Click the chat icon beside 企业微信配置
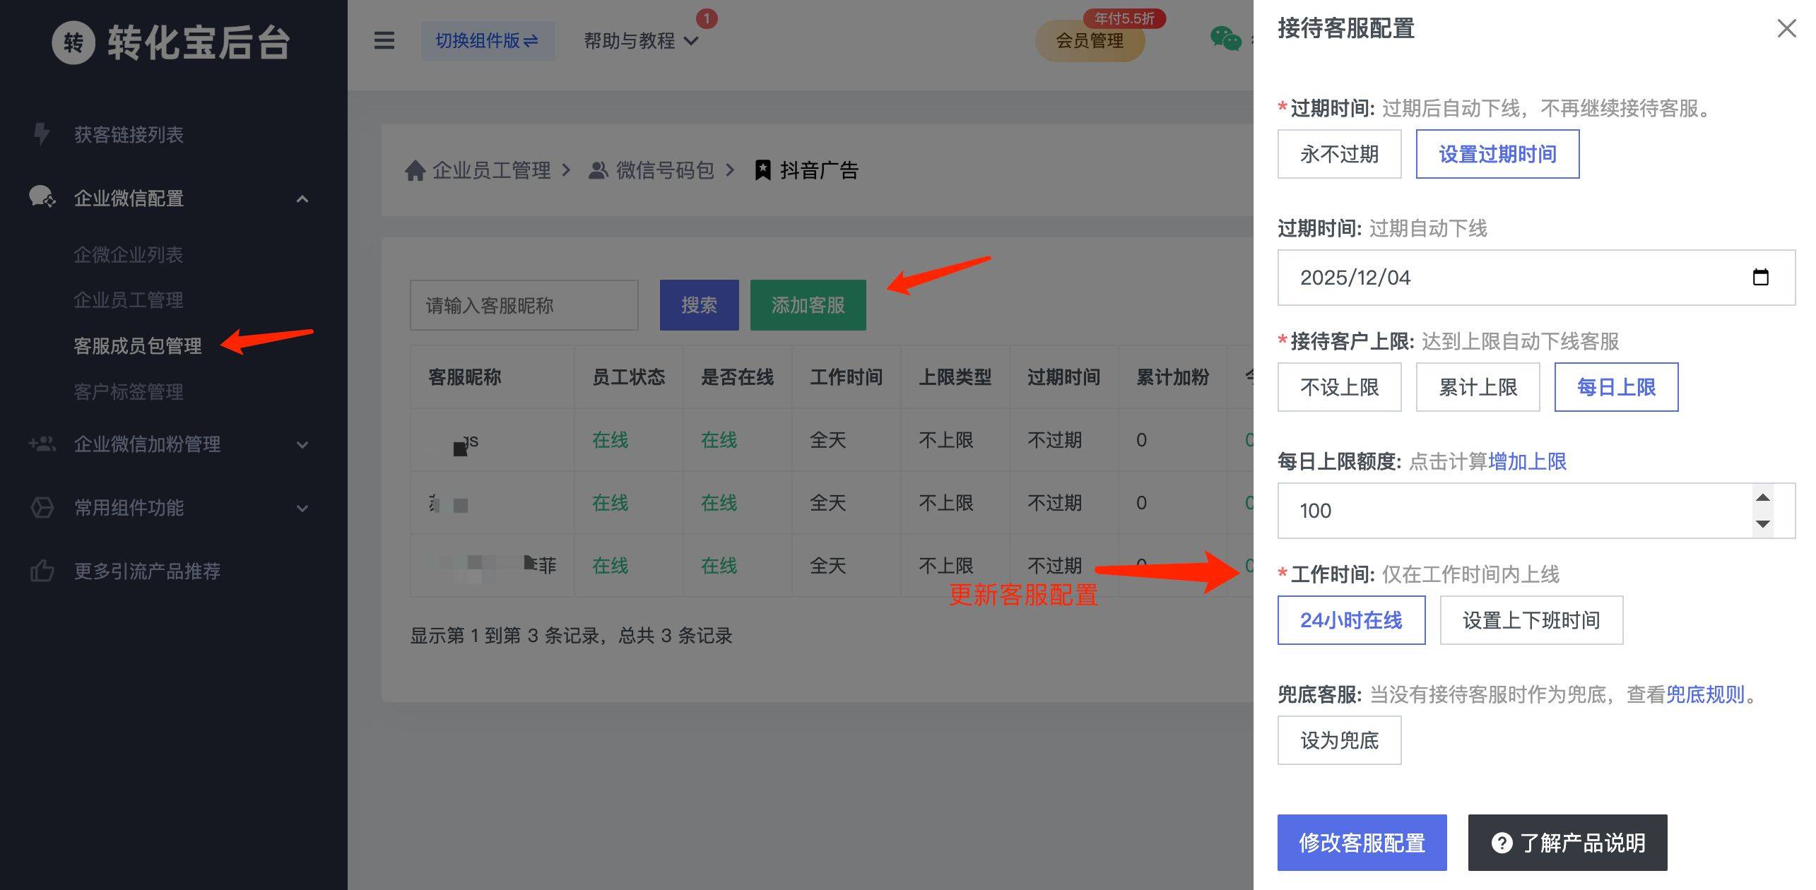The height and width of the screenshot is (890, 1816). coord(42,197)
